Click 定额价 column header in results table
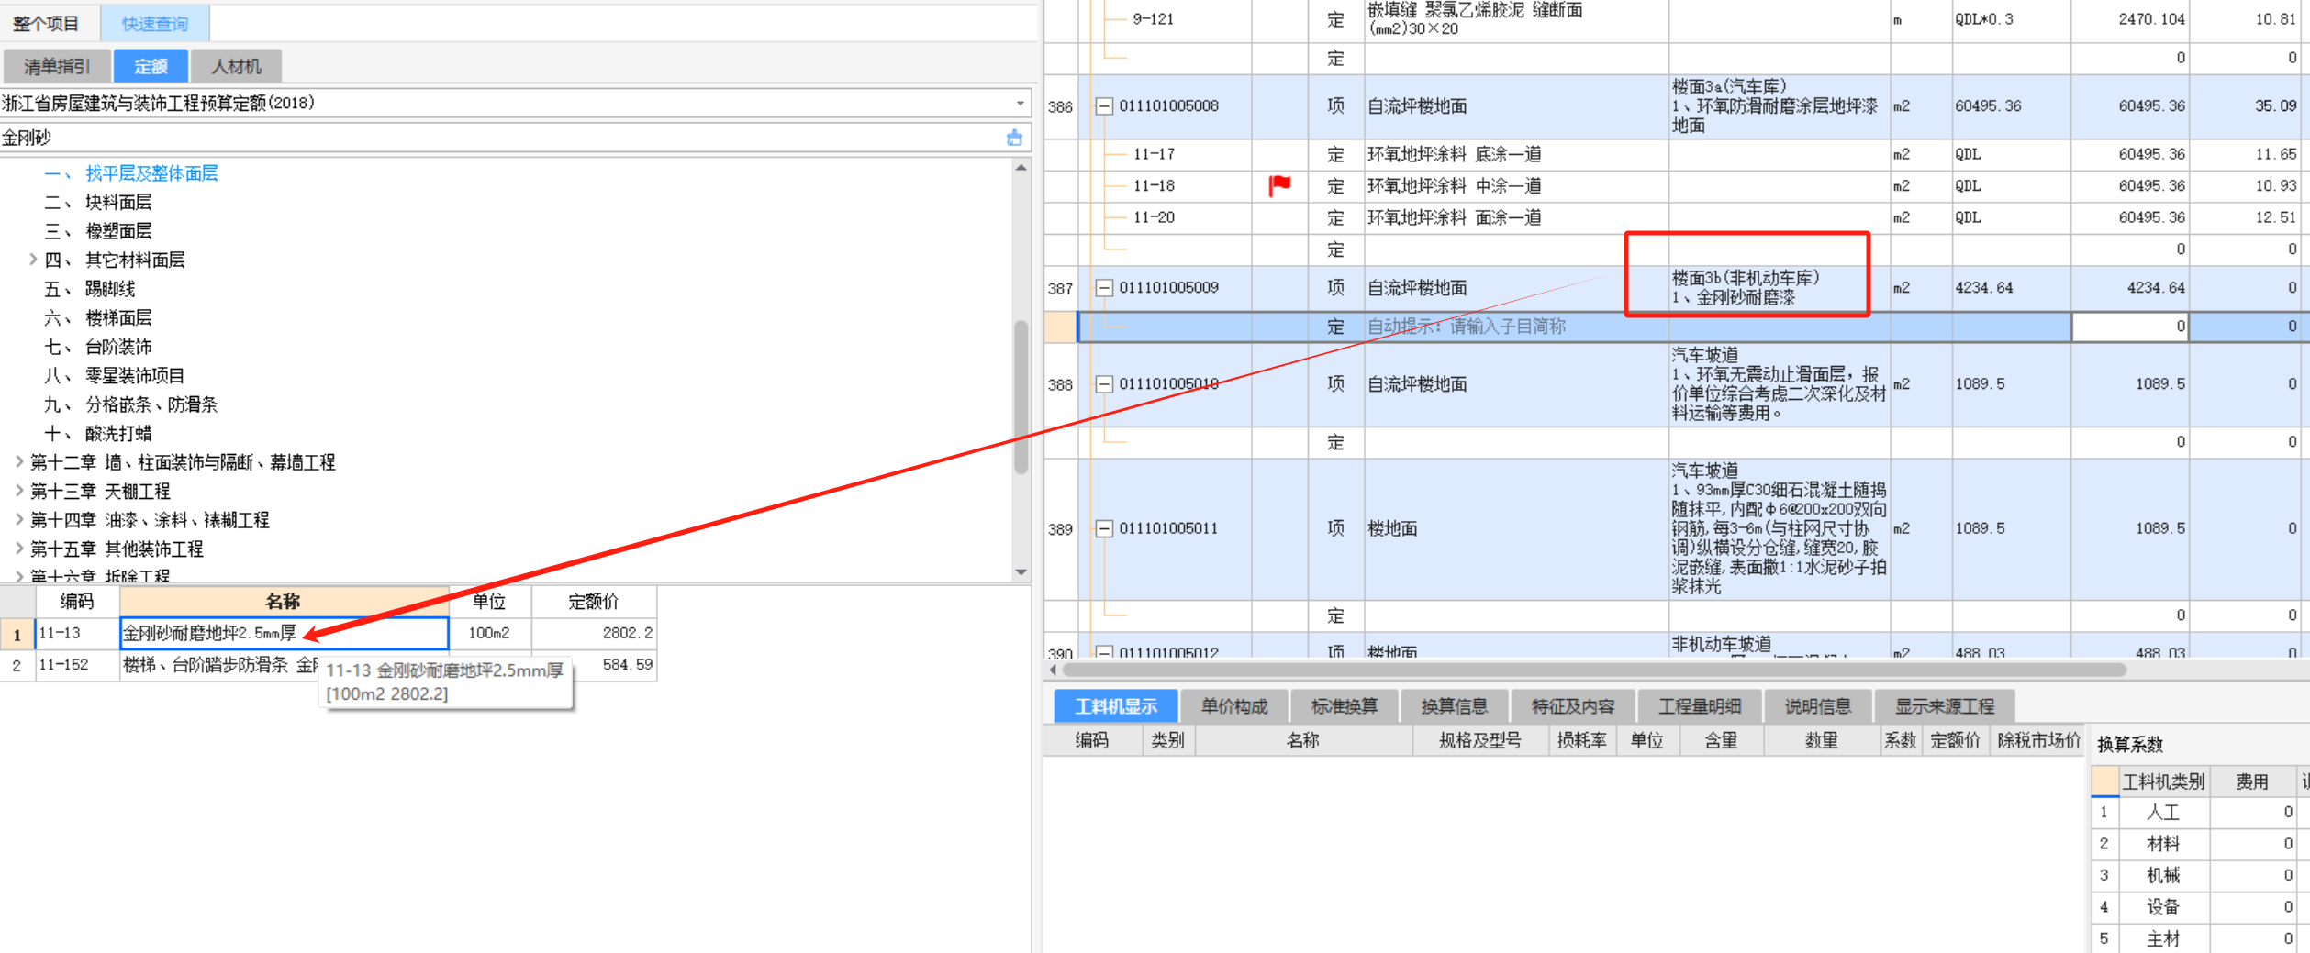 pyautogui.click(x=594, y=602)
